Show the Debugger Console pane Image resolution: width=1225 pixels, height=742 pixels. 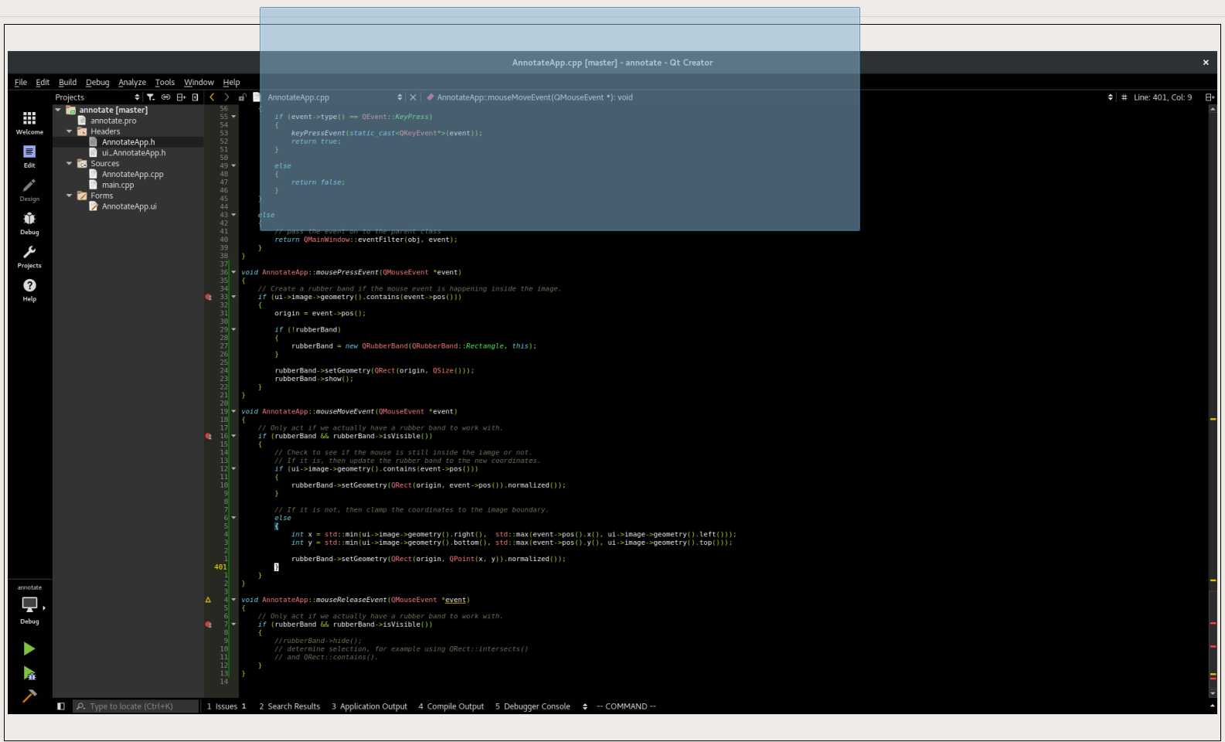click(533, 706)
